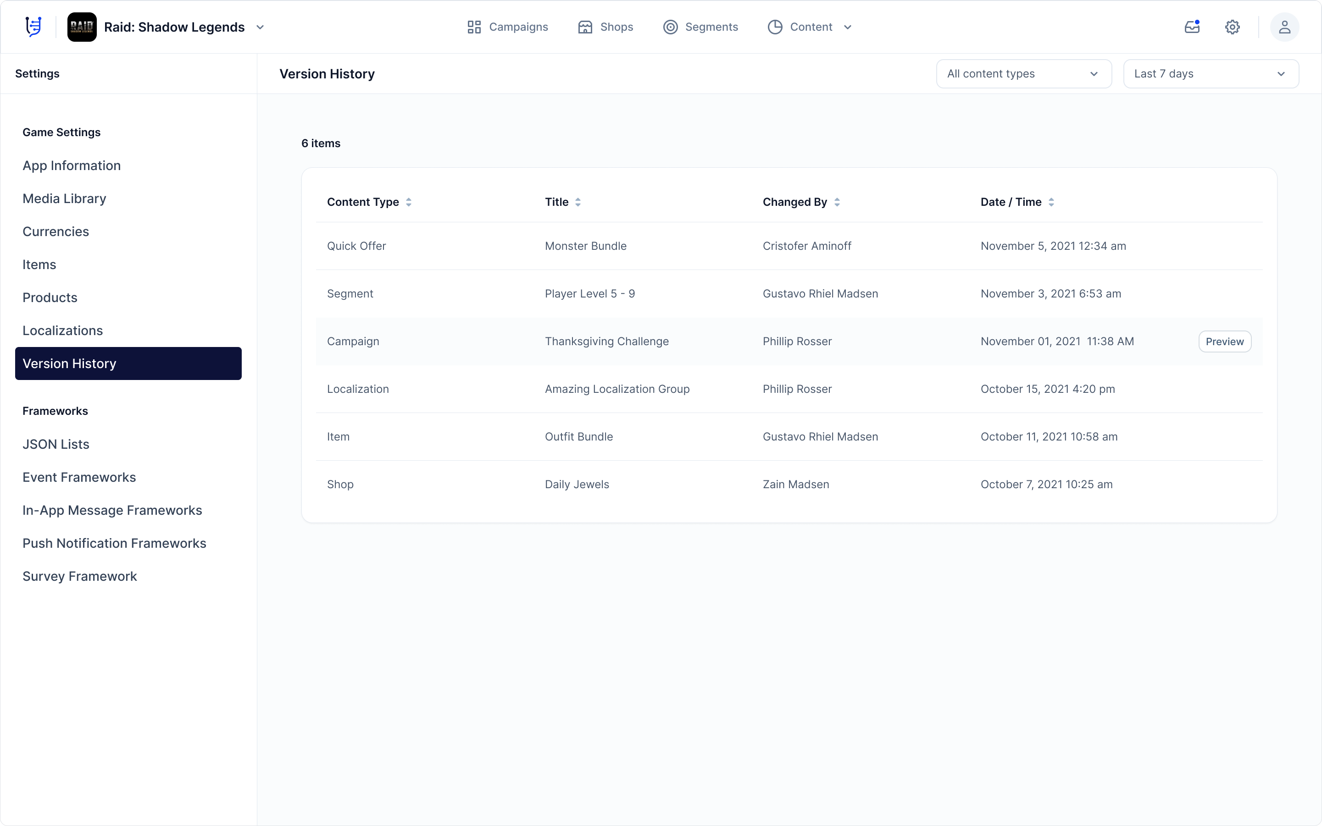This screenshot has height=826, width=1322.
Task: Toggle sorting on the Changed By column
Action: (x=838, y=202)
